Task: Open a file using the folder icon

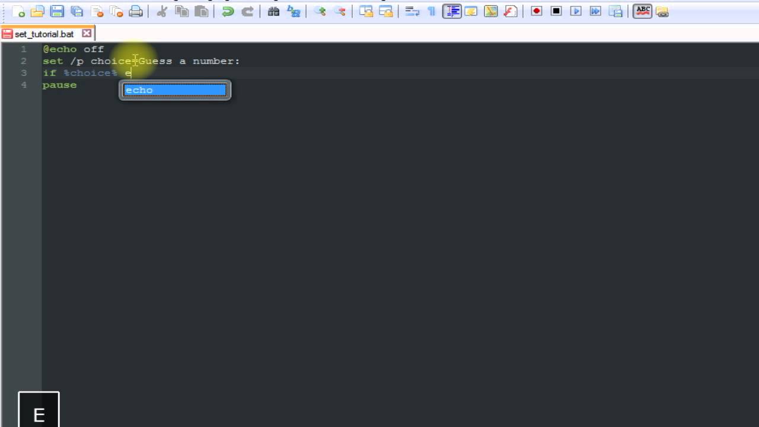Action: 37,11
